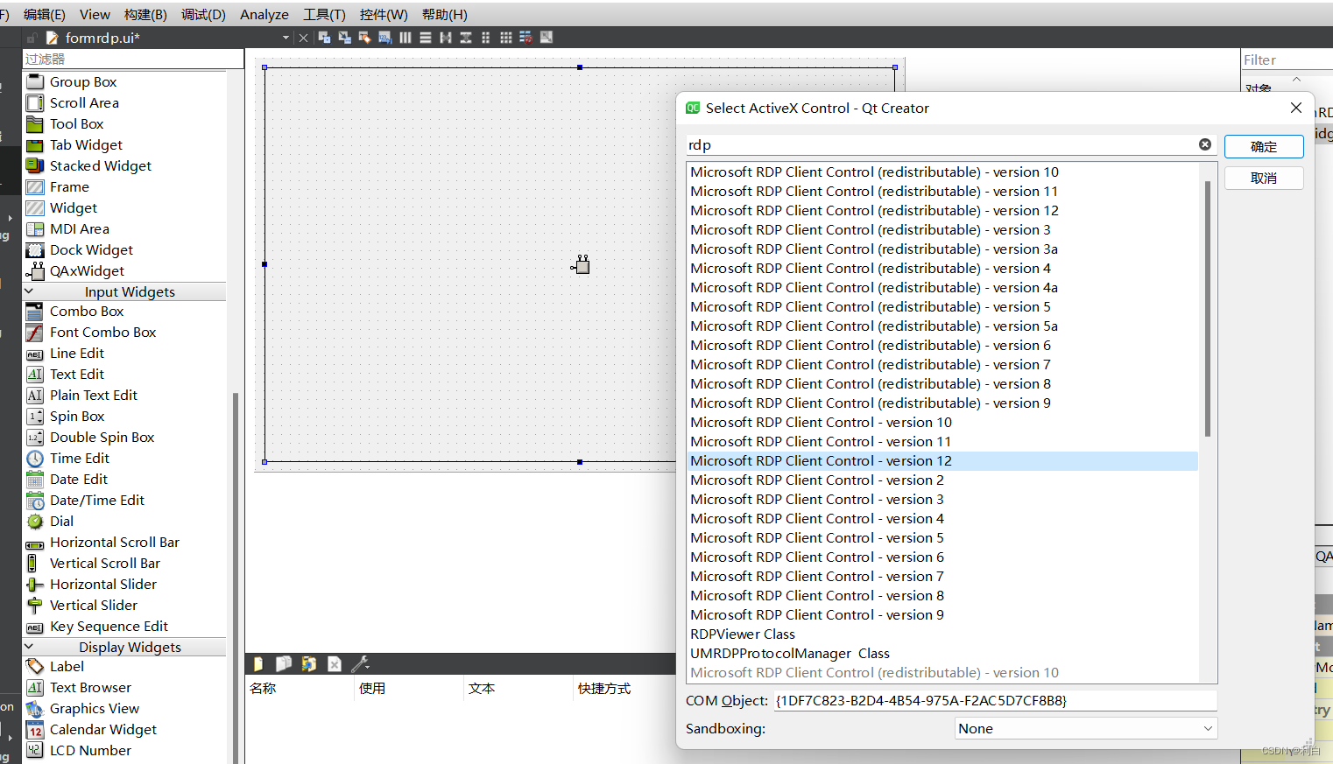The image size is (1333, 764).
Task: Click the lock icon beside formrdp.ui
Action: [32, 38]
